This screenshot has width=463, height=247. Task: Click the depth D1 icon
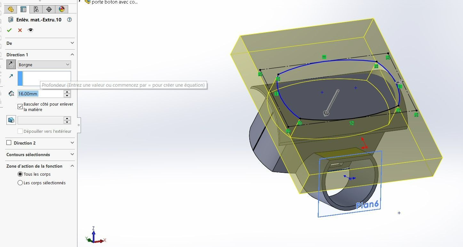pyautogui.click(x=11, y=94)
